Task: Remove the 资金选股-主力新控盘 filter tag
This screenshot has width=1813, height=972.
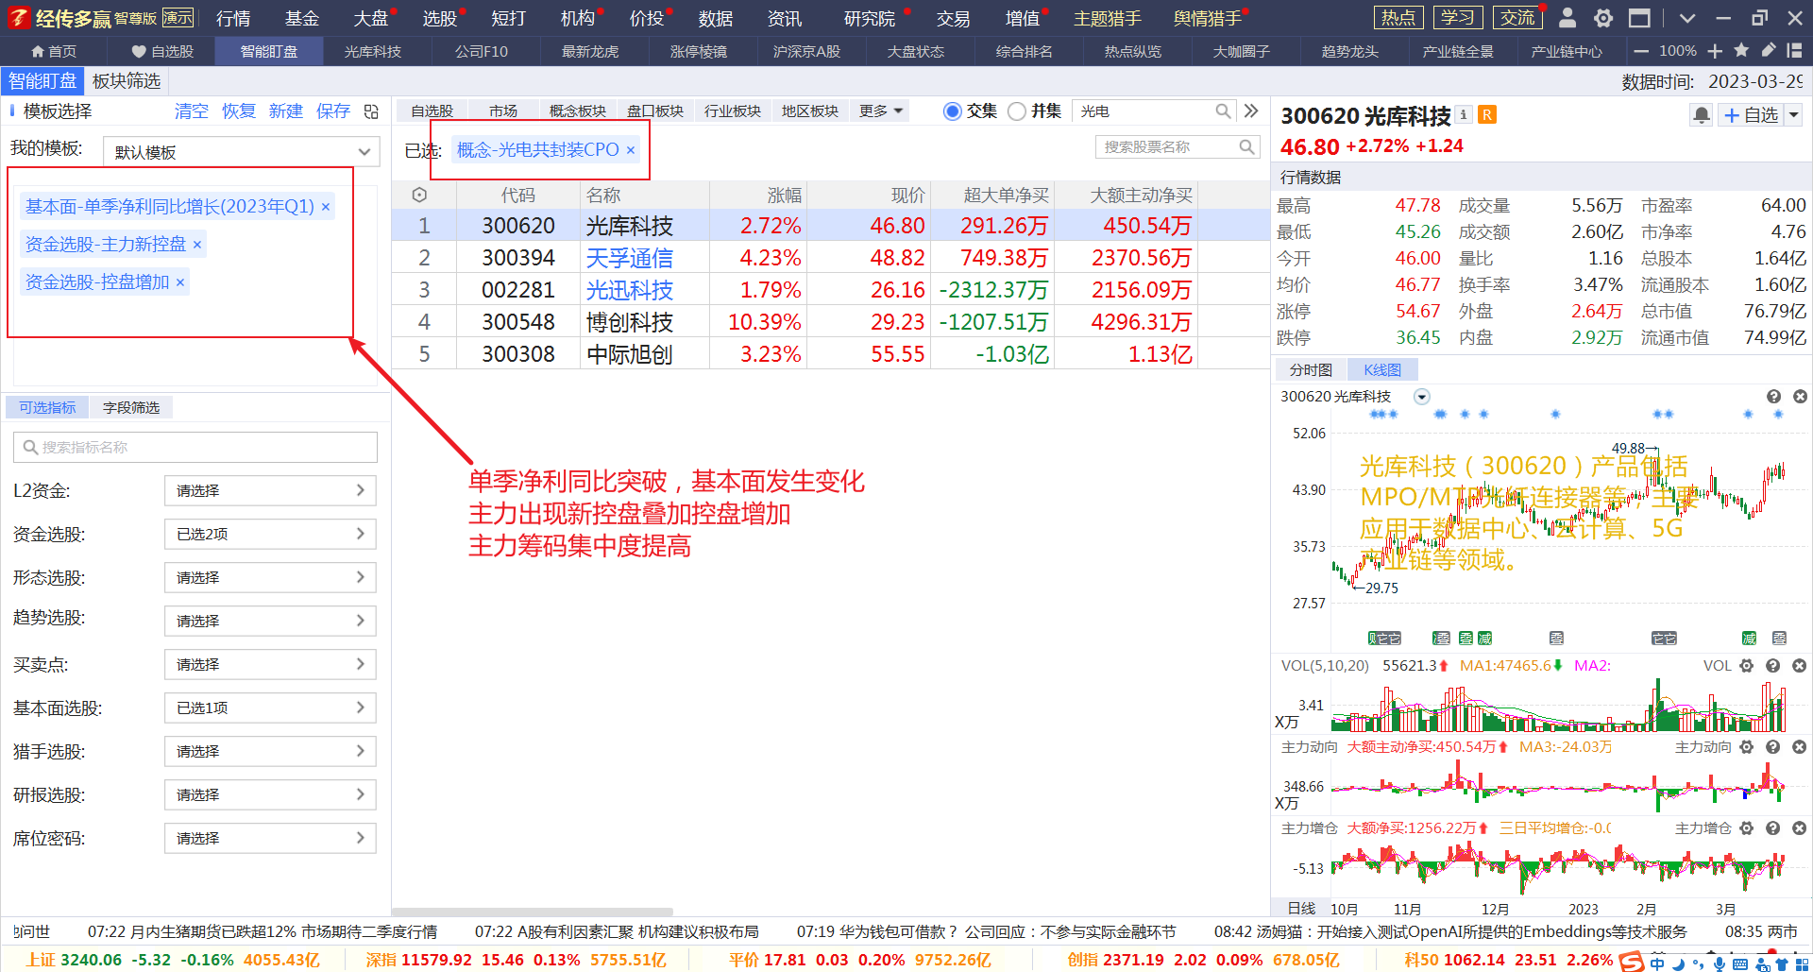Action: pos(197,245)
